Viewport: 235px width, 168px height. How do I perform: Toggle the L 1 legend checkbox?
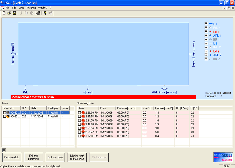click(x=206, y=23)
